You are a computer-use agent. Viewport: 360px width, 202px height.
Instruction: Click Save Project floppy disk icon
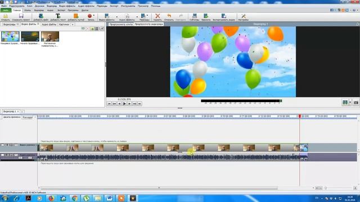[x=21, y=16]
